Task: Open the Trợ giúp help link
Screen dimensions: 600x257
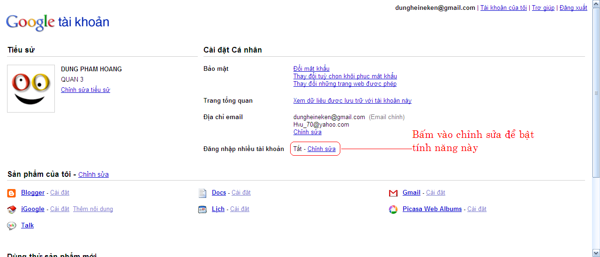Action: [543, 8]
